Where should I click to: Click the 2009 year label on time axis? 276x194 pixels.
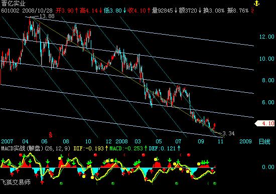[246, 141]
